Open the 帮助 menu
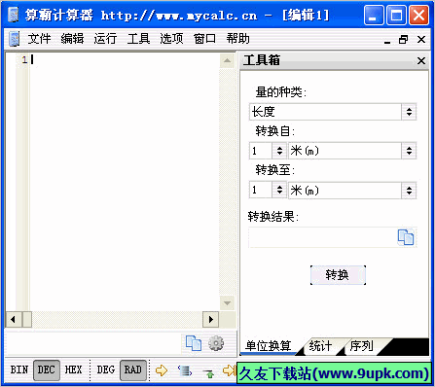This screenshot has height=387, width=435. (x=237, y=39)
